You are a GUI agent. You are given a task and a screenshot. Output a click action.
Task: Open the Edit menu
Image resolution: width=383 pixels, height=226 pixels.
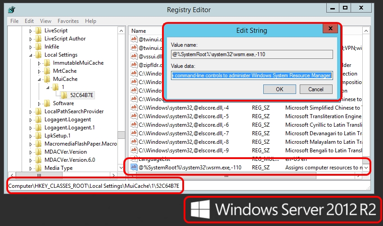click(x=29, y=21)
